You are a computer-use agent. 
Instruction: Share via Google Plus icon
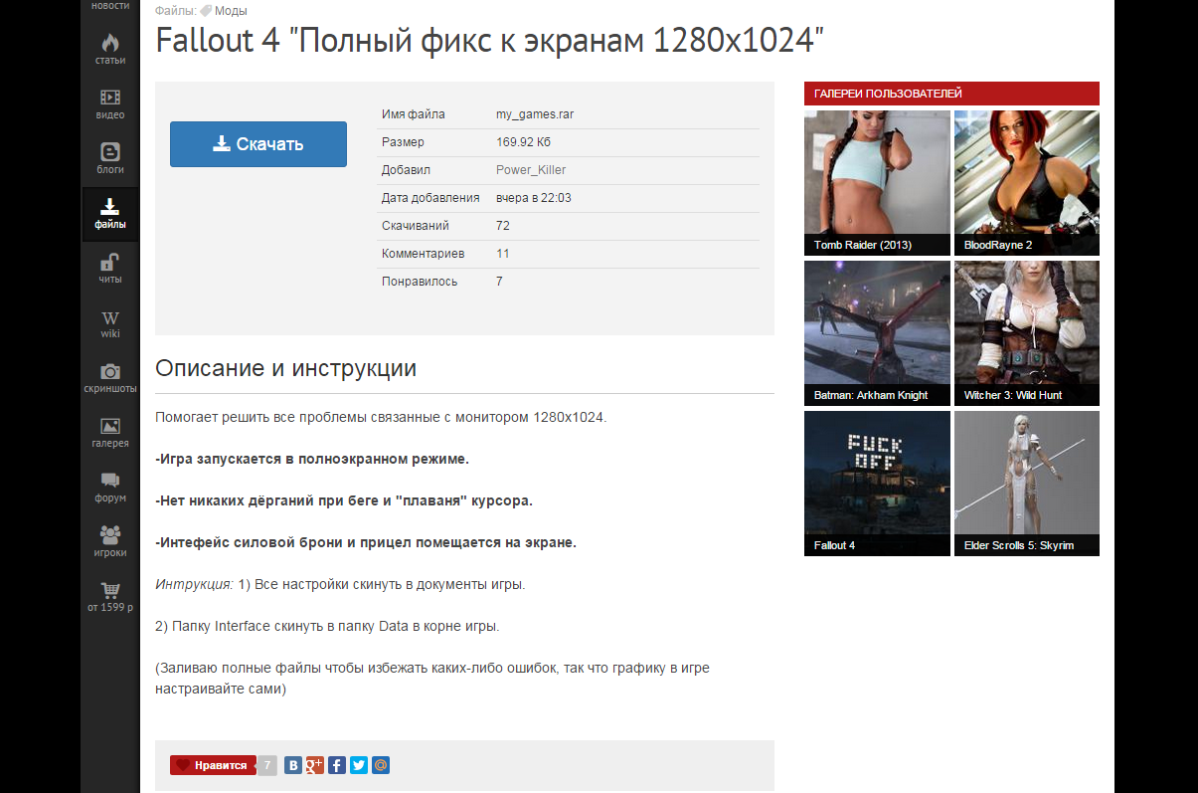[x=315, y=765]
